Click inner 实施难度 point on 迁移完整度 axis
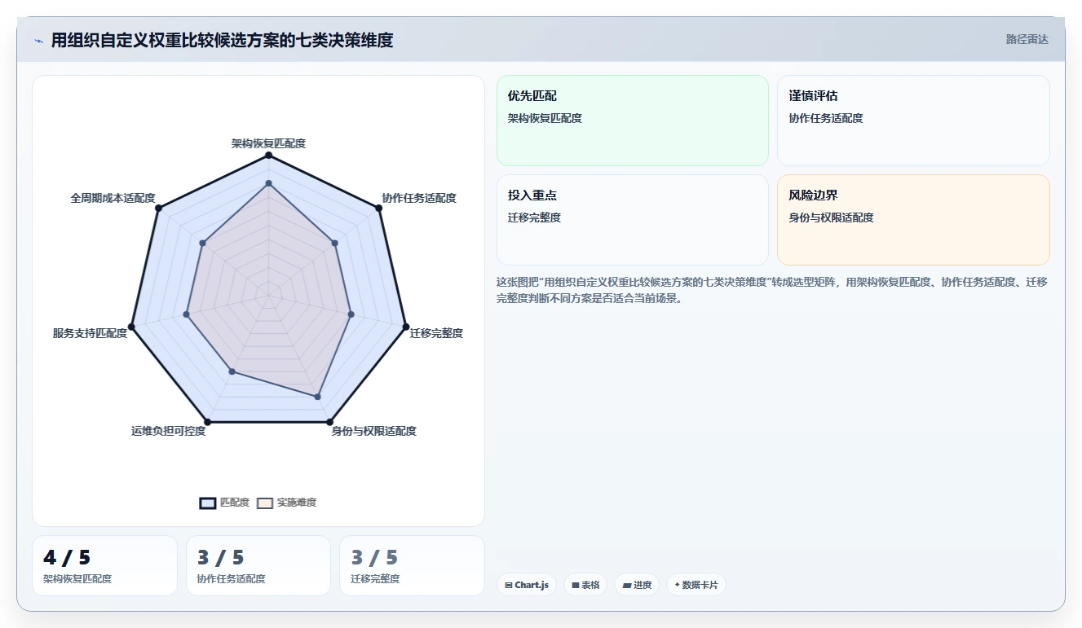This screenshot has width=1082, height=628. (x=351, y=314)
